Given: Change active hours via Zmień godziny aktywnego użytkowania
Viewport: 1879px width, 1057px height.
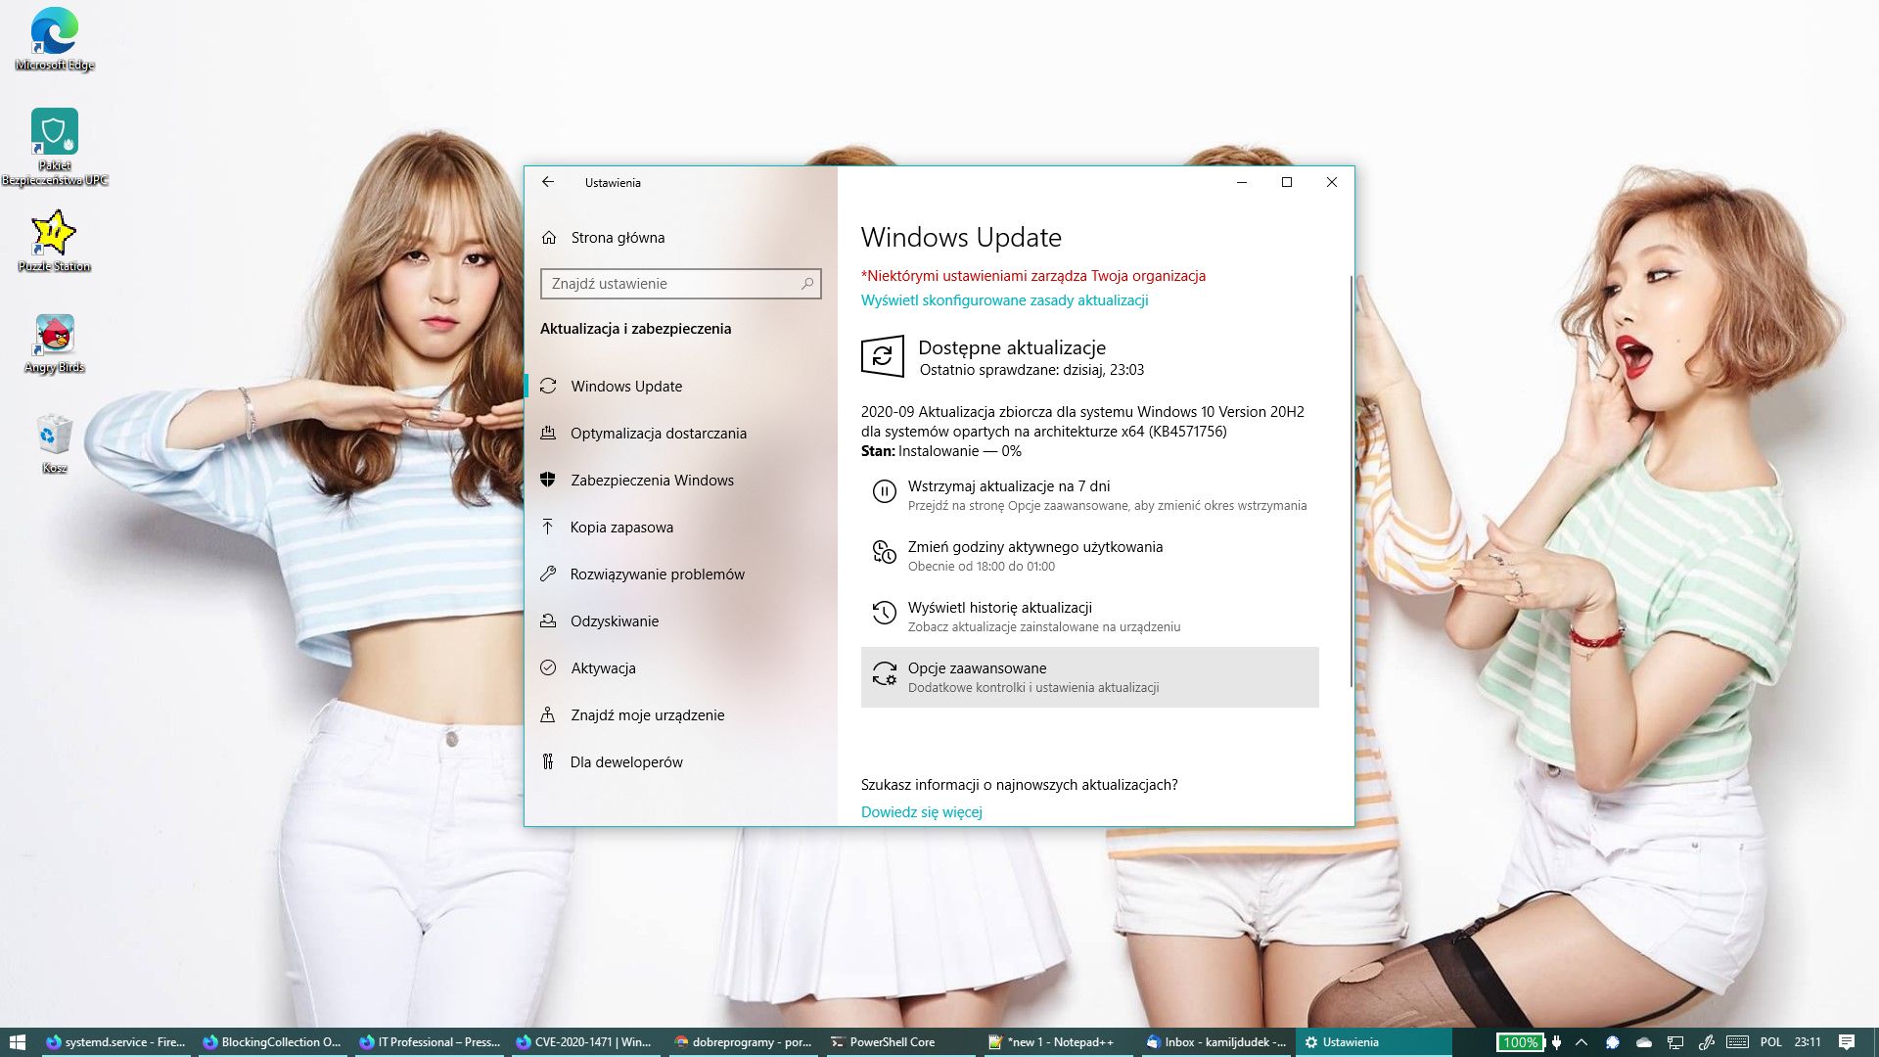Looking at the screenshot, I should click(1034, 547).
